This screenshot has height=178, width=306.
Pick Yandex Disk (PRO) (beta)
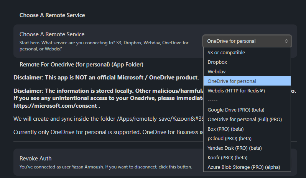[247, 148]
